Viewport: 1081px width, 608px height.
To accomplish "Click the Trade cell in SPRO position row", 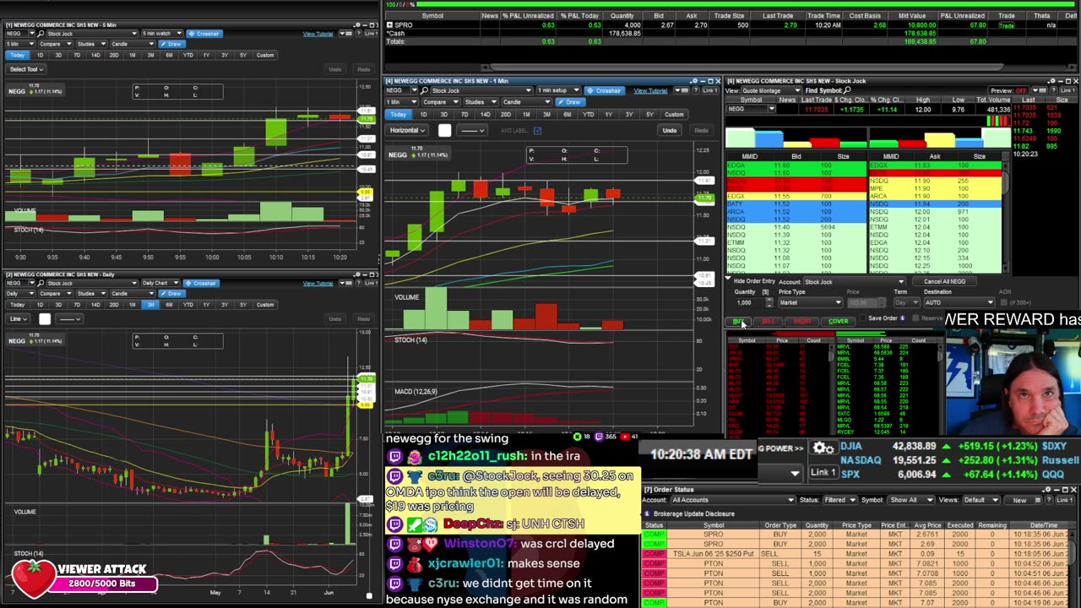I will pos(1007,25).
